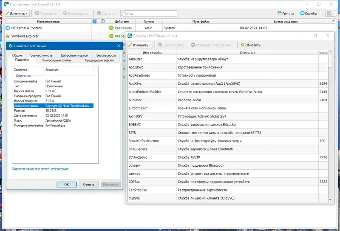The image size is (340, 231).
Task: Select the Версия файла property row
Action: pyautogui.click(x=54, y=91)
